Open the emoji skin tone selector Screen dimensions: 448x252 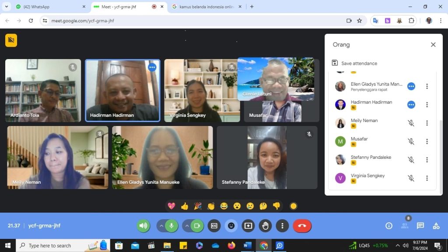[x=294, y=206]
